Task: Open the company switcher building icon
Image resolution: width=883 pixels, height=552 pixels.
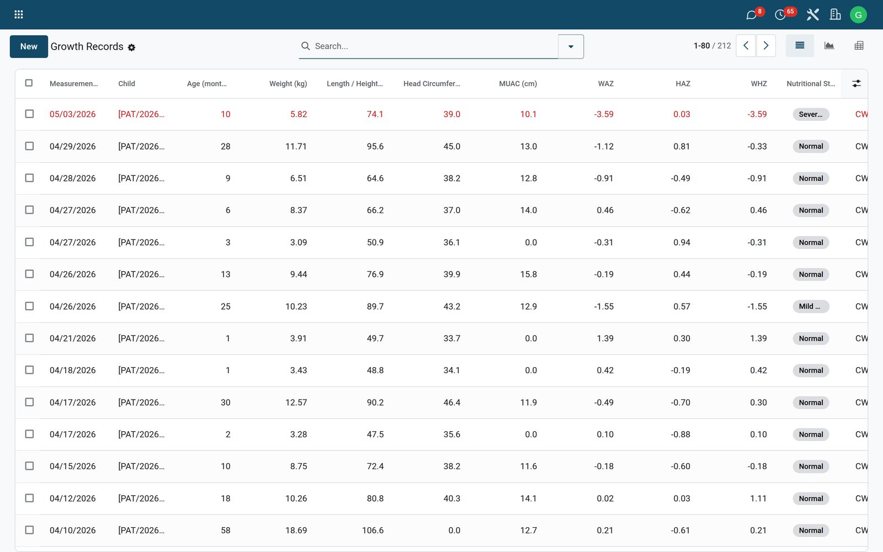Action: [835, 15]
